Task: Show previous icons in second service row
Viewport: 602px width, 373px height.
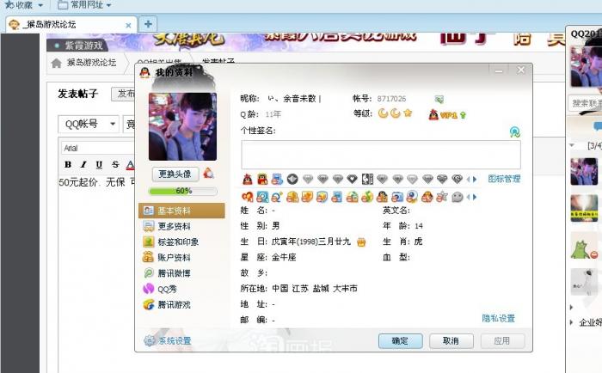Action: coord(469,198)
